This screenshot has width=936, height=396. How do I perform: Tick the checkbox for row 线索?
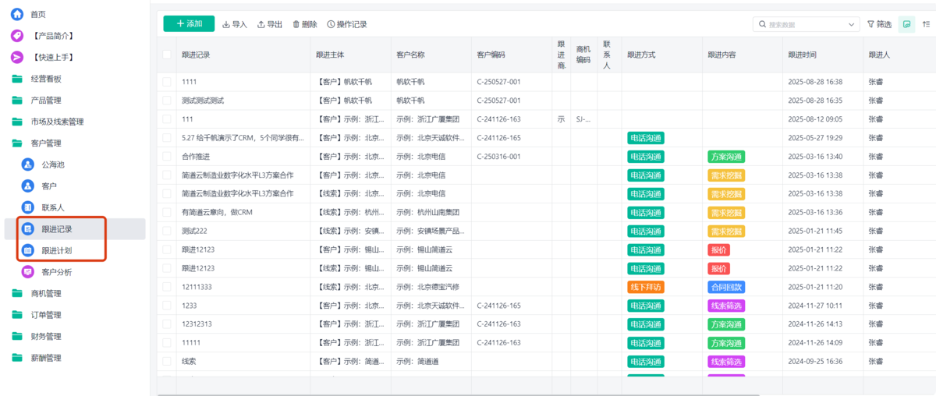[x=167, y=362]
